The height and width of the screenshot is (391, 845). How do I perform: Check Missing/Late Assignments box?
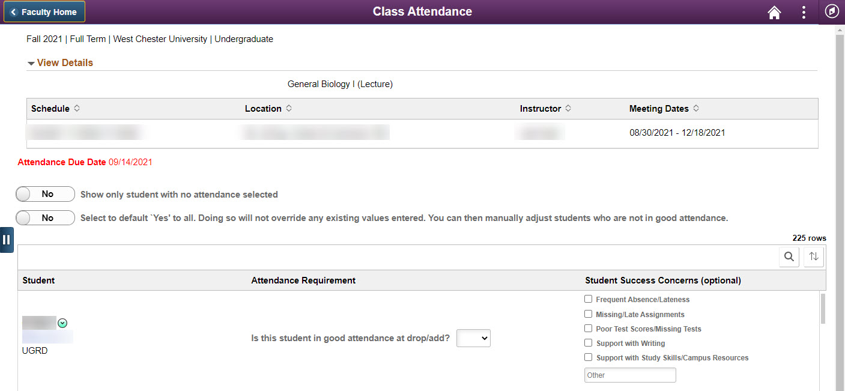589,314
